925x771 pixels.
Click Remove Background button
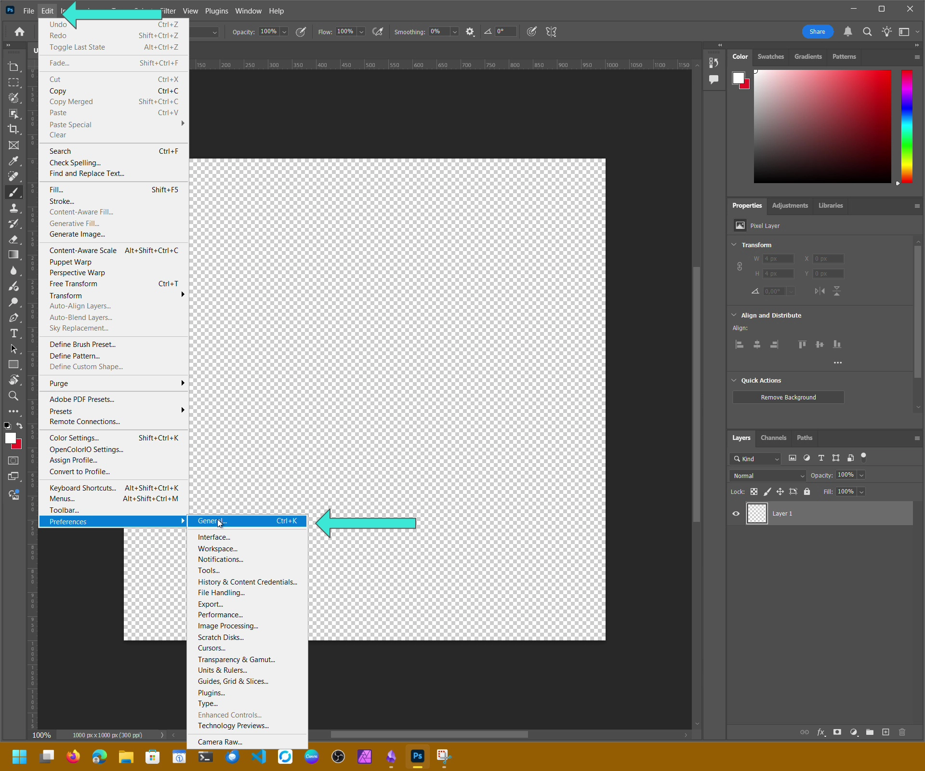click(788, 397)
